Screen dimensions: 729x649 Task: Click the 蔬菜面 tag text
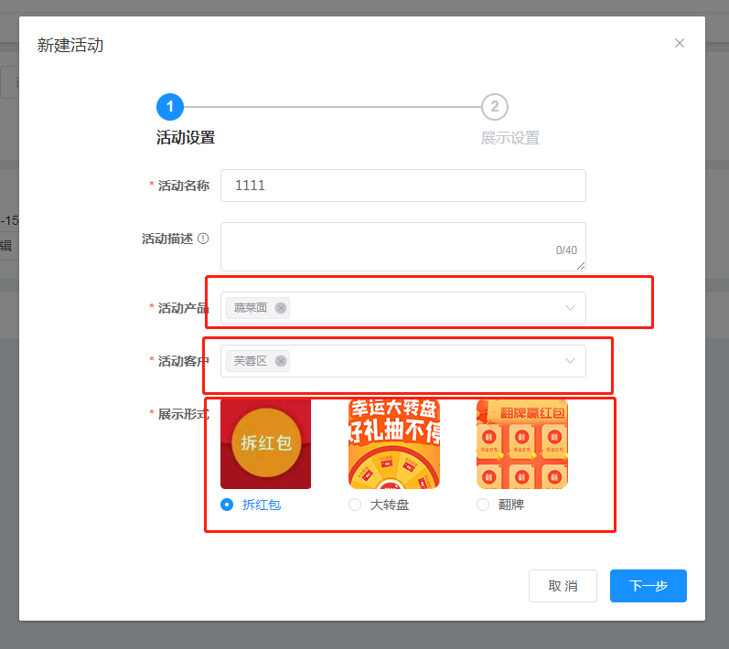pos(251,308)
